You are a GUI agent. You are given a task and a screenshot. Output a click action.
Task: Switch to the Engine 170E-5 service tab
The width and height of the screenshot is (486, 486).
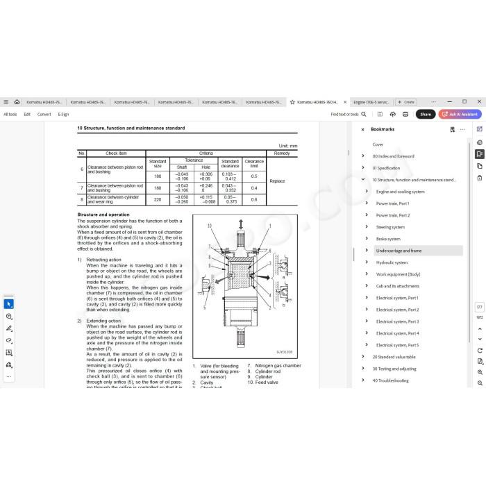click(371, 102)
